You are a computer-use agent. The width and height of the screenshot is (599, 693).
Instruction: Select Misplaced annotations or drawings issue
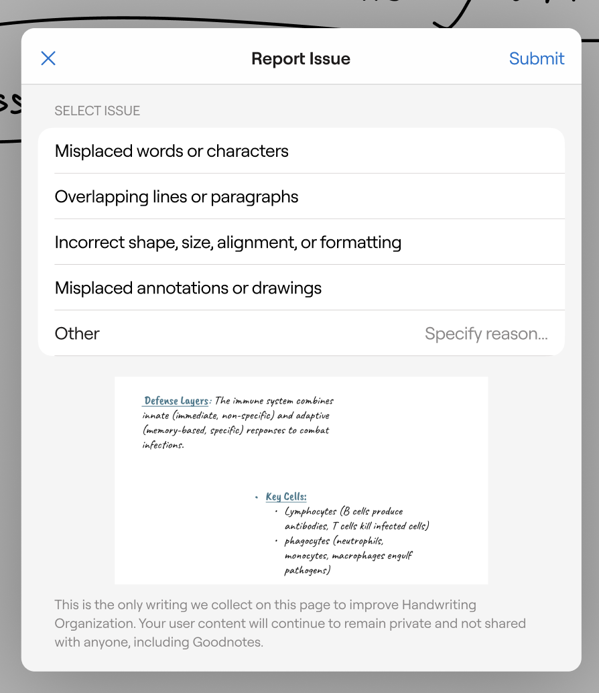(302, 288)
